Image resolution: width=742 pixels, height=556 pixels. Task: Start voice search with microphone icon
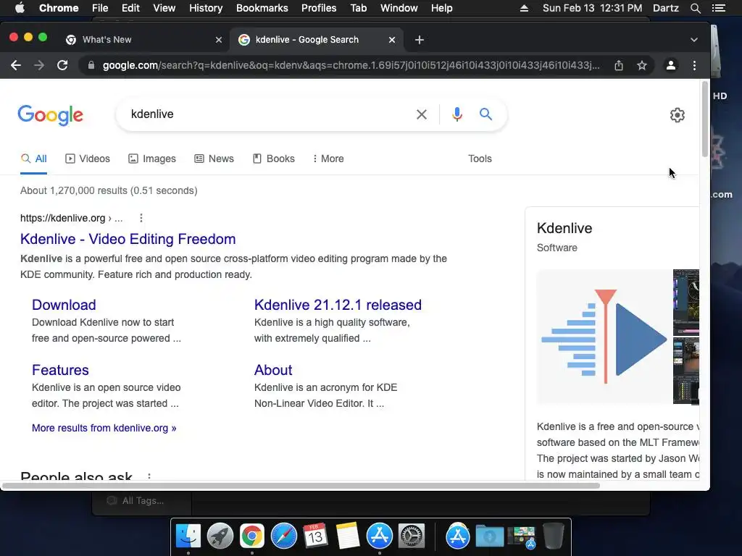click(457, 114)
